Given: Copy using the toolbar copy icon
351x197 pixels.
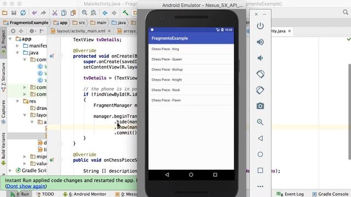Looking at the screenshot, I should click(x=64, y=13).
